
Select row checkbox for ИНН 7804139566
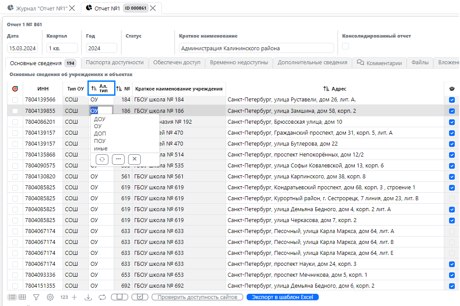[x=15, y=100]
